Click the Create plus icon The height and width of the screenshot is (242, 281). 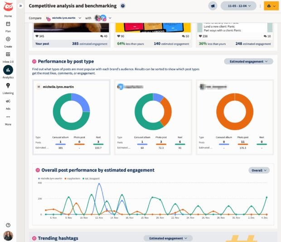coord(8,39)
